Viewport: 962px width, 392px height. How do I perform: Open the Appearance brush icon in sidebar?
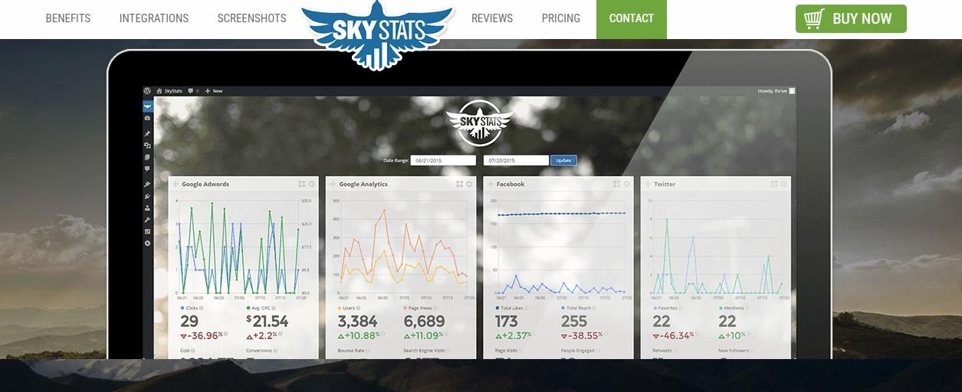click(147, 185)
